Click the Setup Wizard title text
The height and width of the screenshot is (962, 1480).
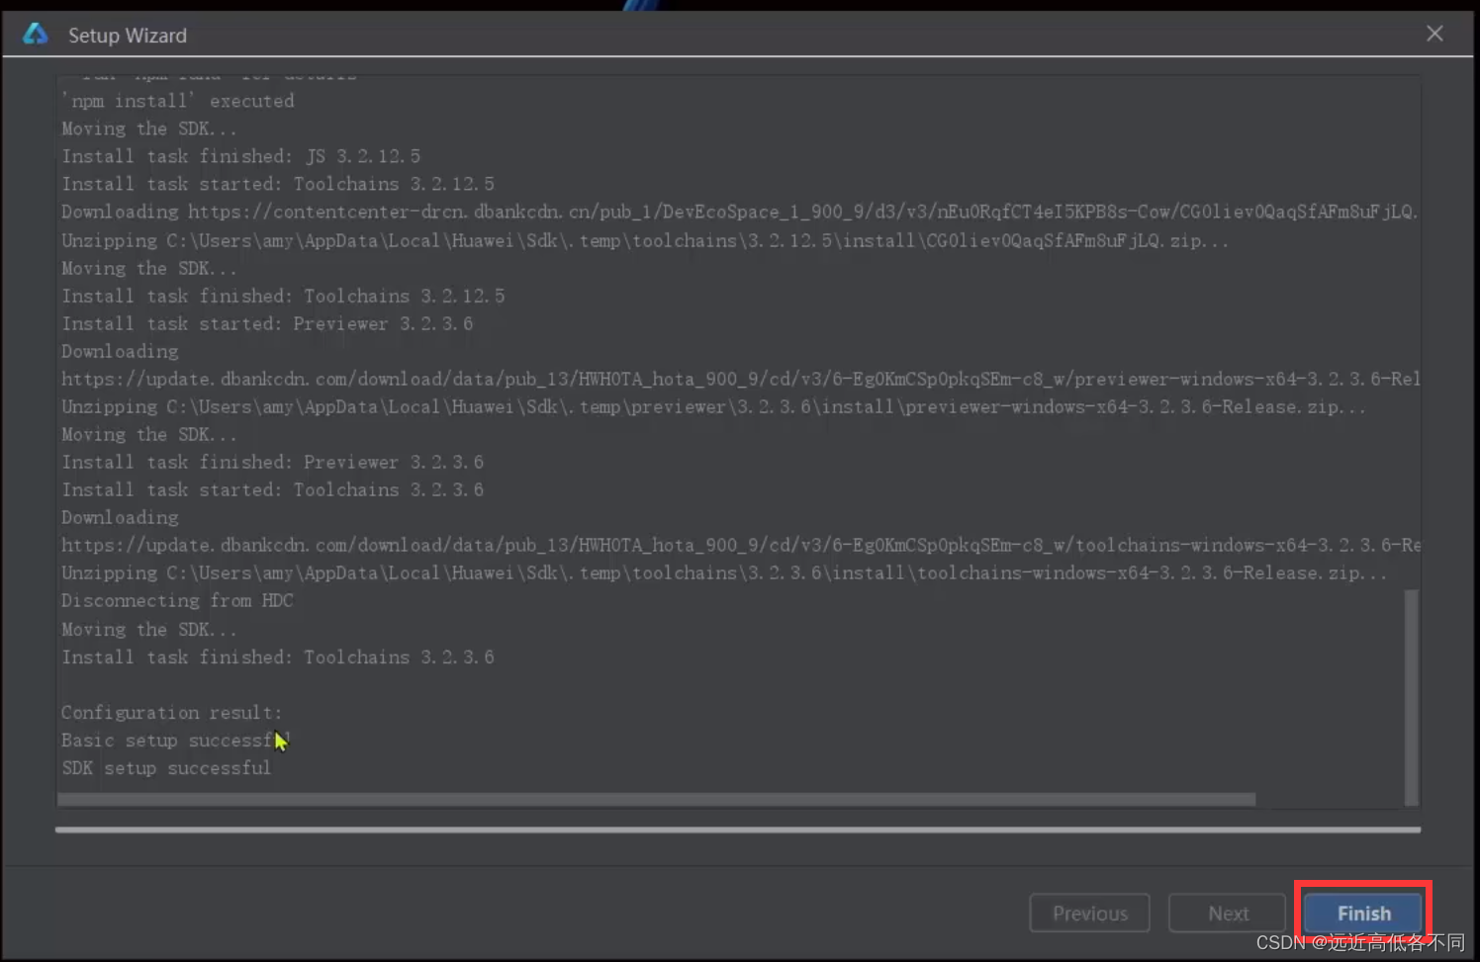(128, 36)
